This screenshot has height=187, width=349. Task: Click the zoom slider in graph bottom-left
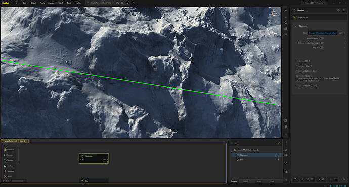18,181
